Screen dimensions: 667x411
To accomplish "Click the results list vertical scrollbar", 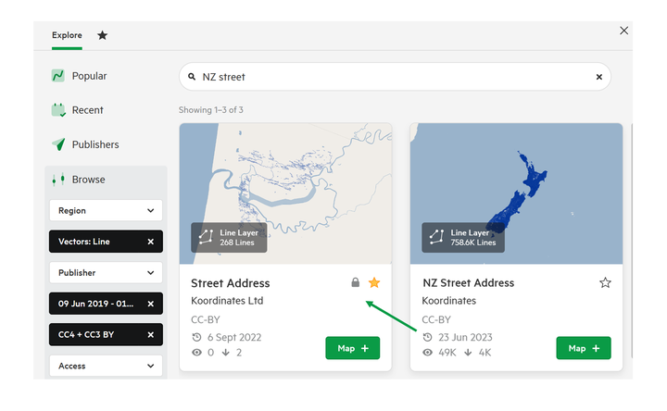I will (632, 241).
